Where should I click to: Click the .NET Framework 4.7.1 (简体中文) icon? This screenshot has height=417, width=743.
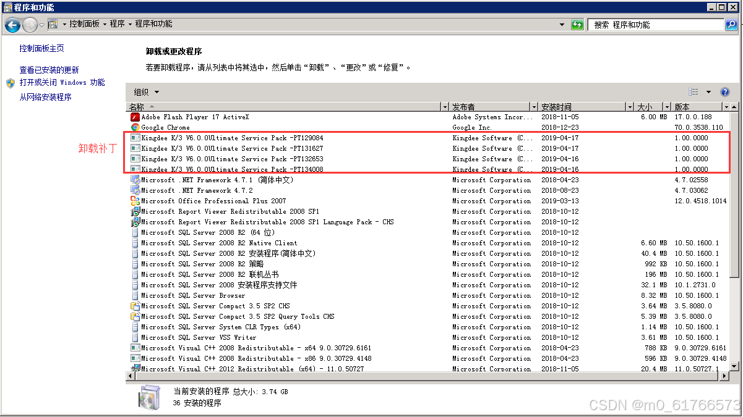coord(135,180)
